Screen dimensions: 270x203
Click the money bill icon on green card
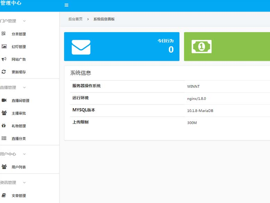(x=201, y=47)
